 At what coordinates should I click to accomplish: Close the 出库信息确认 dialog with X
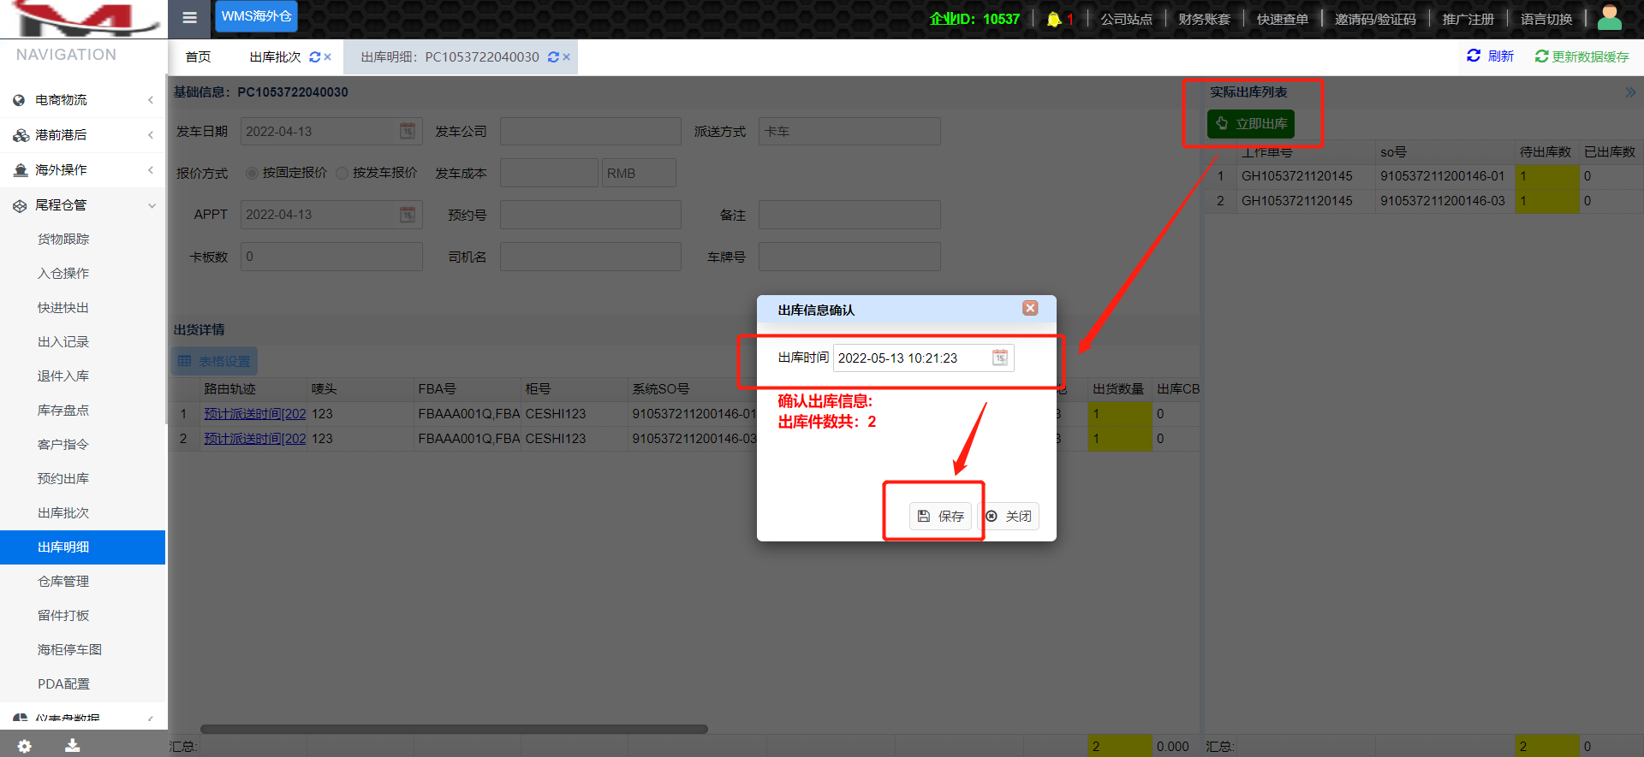pos(1030,308)
